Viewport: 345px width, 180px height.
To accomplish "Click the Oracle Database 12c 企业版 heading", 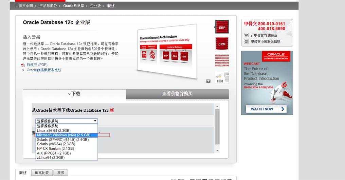I will point(57,22).
